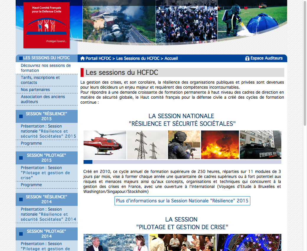Select SESSION "RÉSILIENCE" 2014 header
The image size is (307, 251).
[x=47, y=199]
